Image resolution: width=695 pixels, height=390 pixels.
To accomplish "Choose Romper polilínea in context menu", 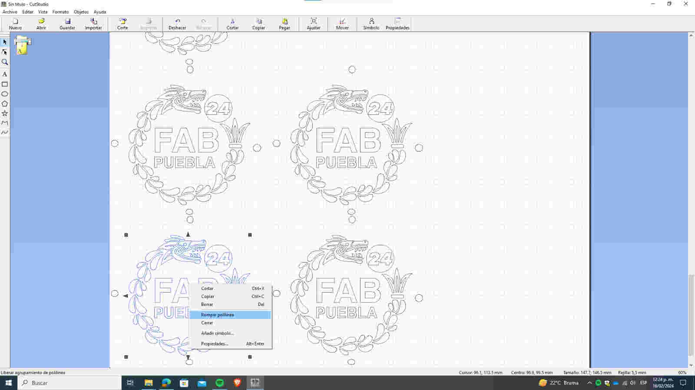I will [231, 315].
